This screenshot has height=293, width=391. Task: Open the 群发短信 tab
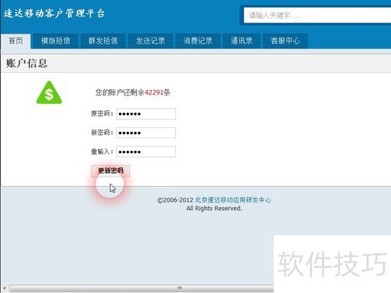103,41
